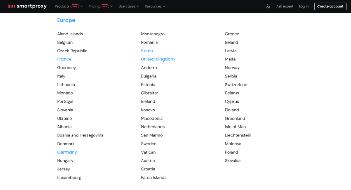Click Andorra in the list
Screen dimensions: 351x190
[149, 68]
